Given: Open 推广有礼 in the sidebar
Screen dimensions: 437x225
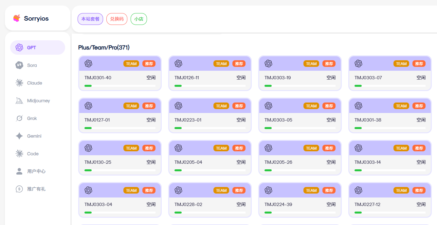Looking at the screenshot, I should [x=36, y=189].
